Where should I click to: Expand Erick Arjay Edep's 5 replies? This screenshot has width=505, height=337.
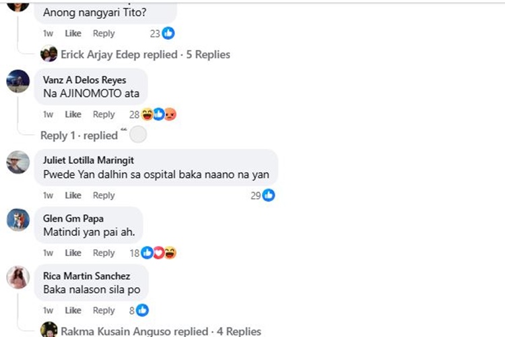[x=145, y=55]
